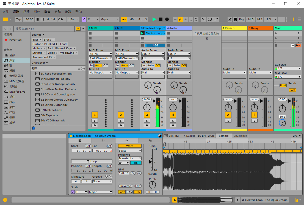This screenshot has width=304, height=205.
Task: Click the browser preview headphone icon
Action: tap(33, 128)
